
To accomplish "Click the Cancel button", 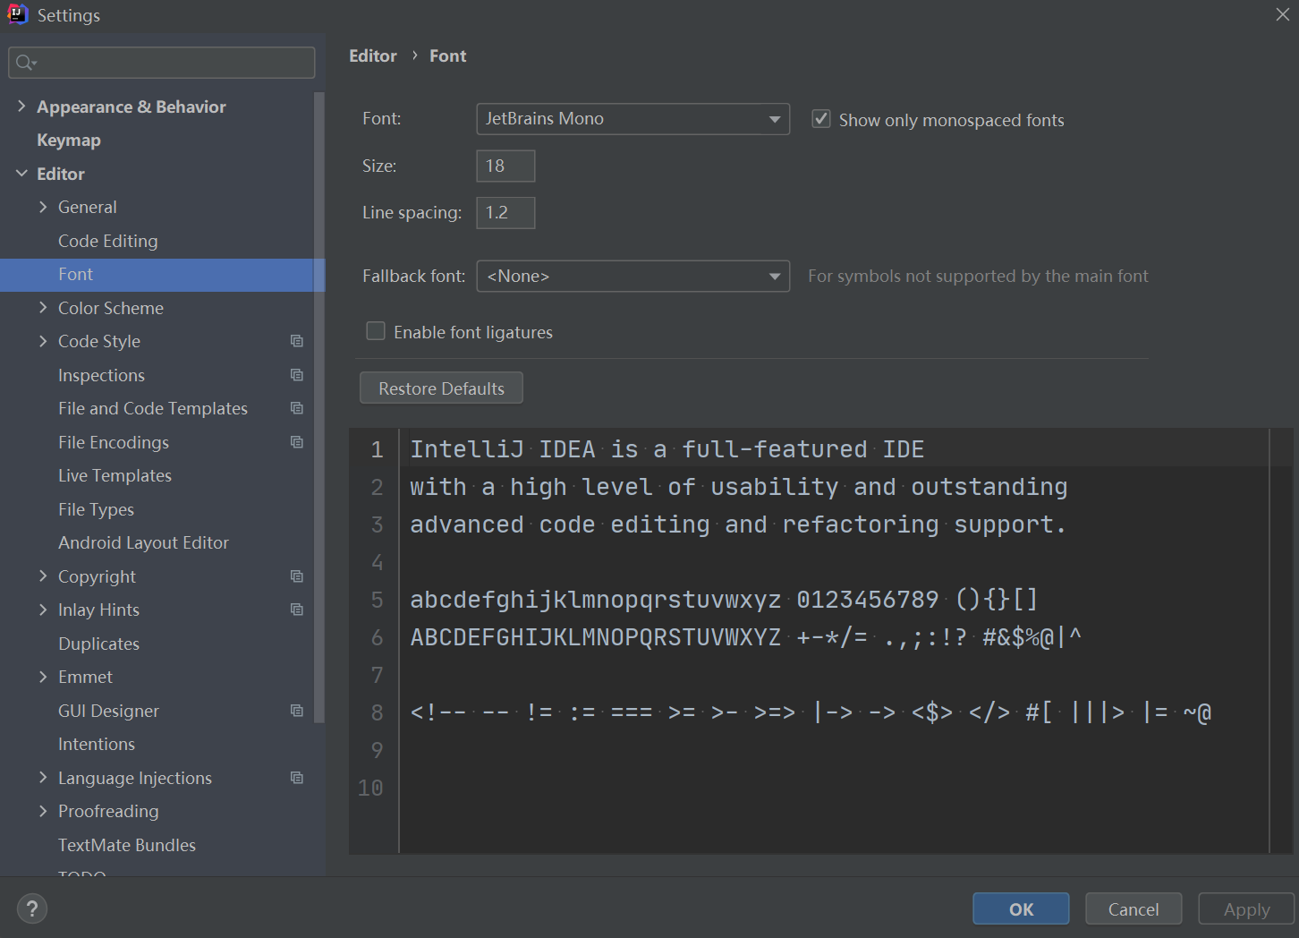I will click(x=1133, y=908).
